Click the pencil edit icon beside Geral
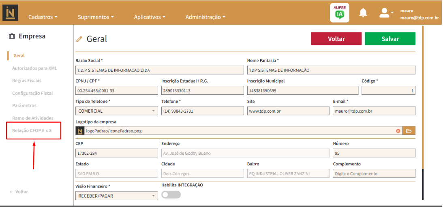The height and width of the screenshot is (207, 443). 79,39
